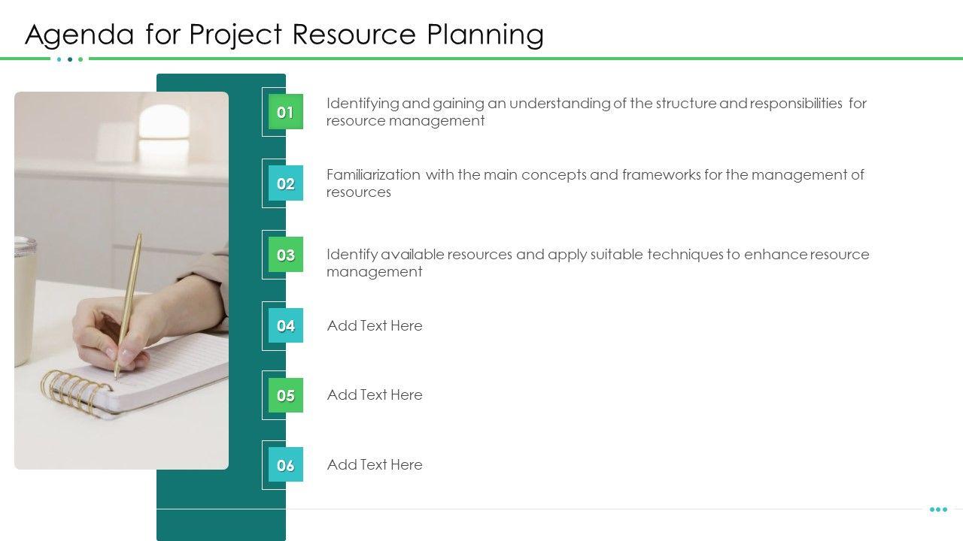Select the slide title Agenda for Project Resource Planning

pyautogui.click(x=284, y=35)
